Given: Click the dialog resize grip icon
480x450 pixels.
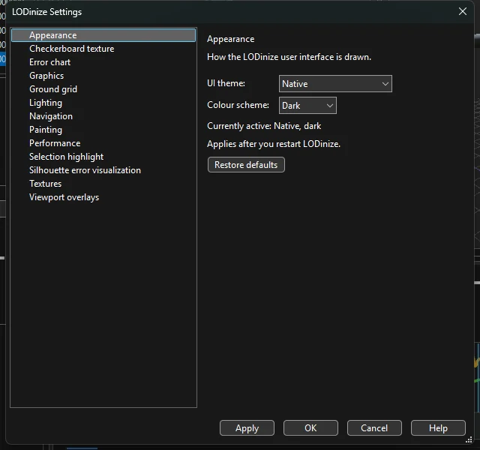Looking at the screenshot, I should pyautogui.click(x=469, y=440).
